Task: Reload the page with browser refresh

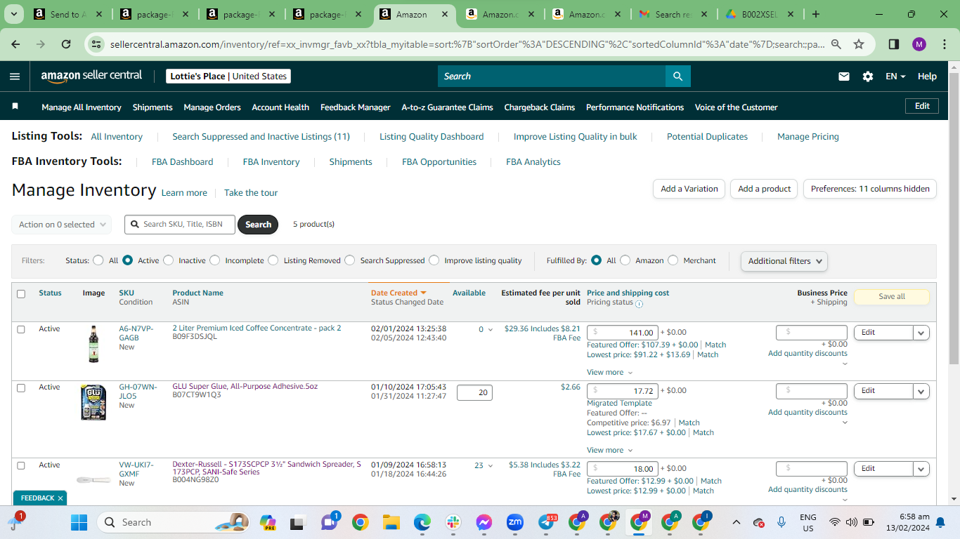Action: [x=66, y=44]
